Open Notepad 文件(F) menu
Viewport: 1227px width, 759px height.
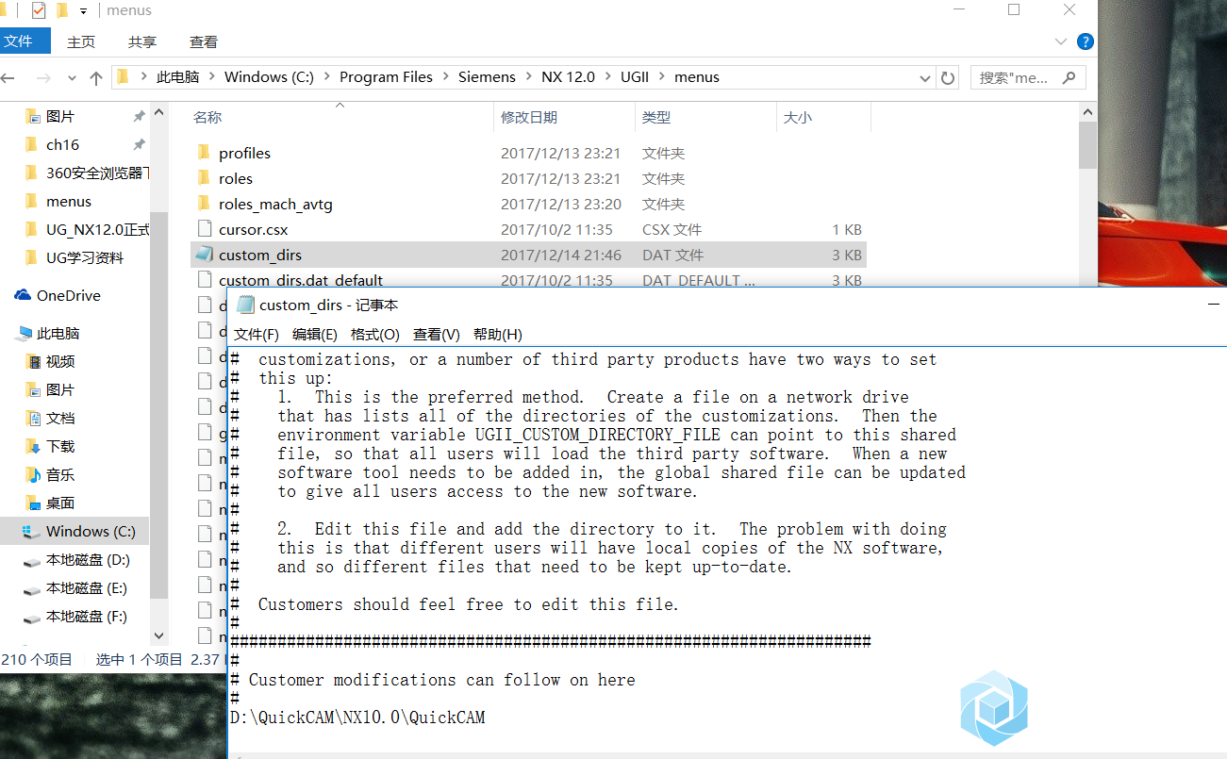pyautogui.click(x=257, y=335)
